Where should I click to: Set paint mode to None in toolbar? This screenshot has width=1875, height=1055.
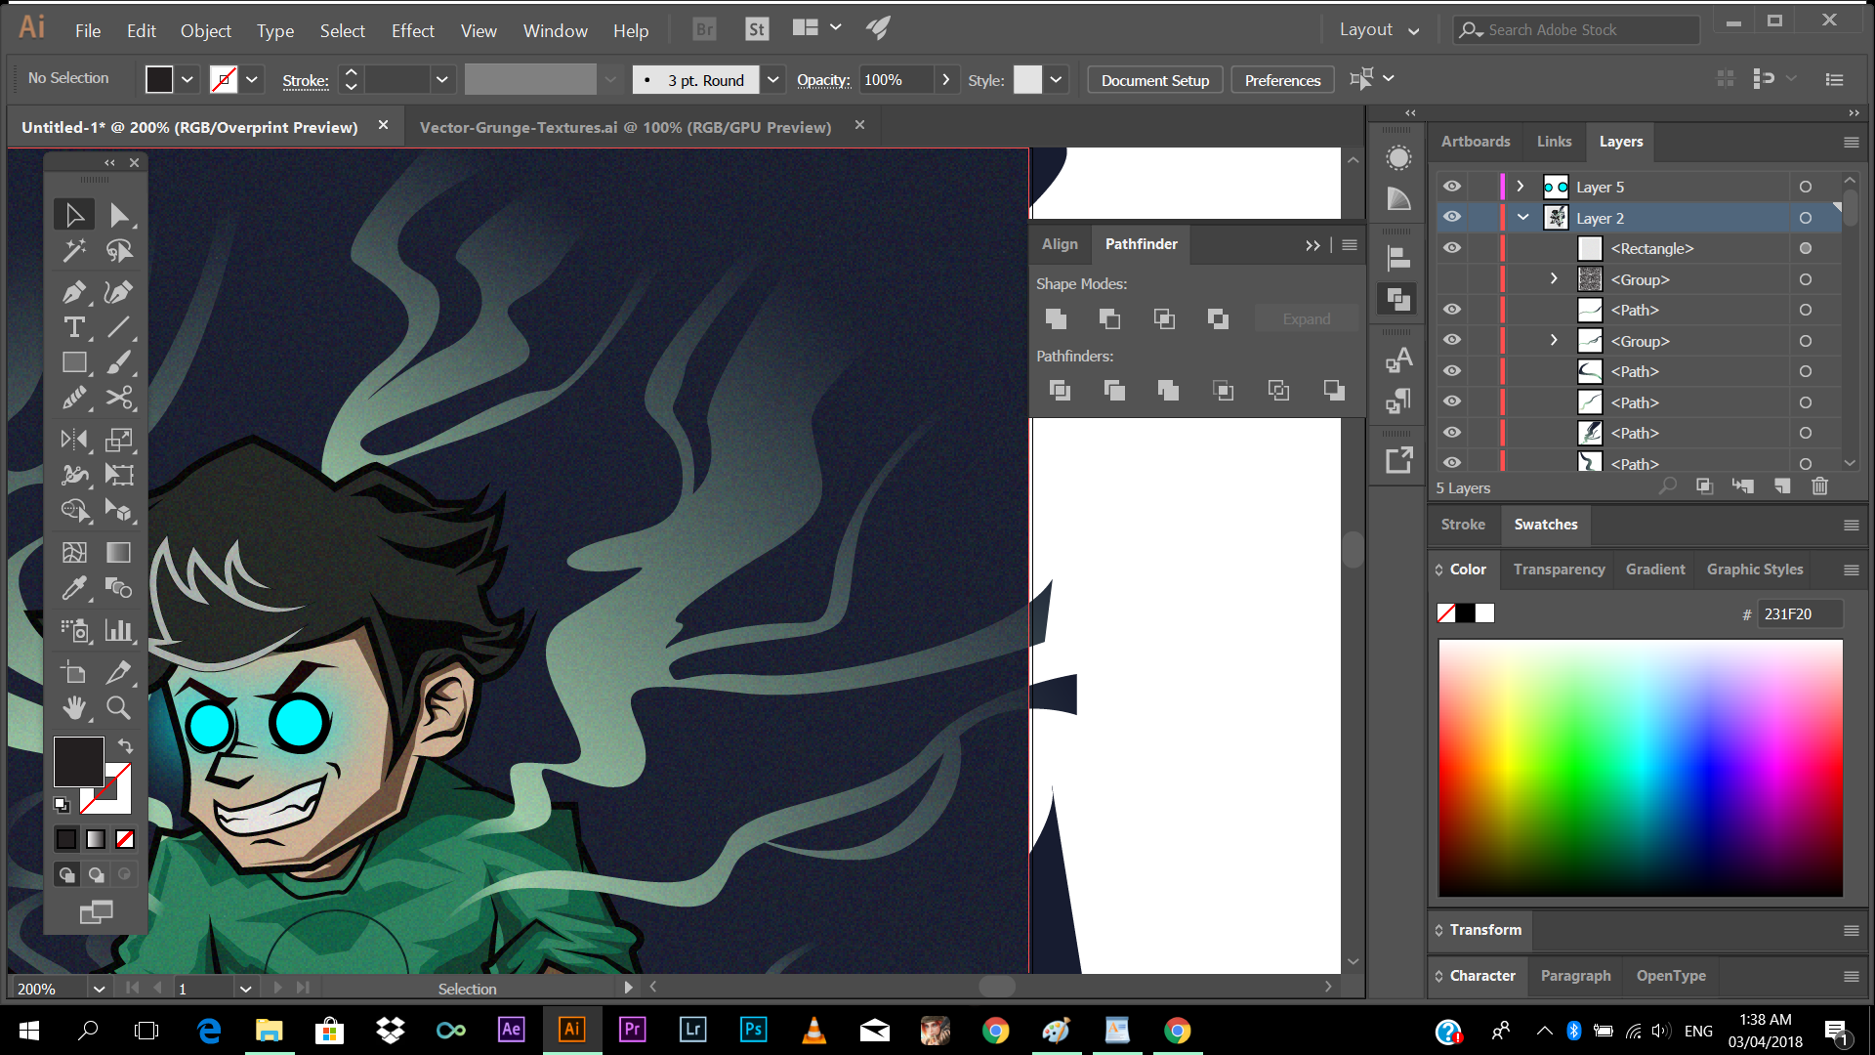(x=125, y=839)
